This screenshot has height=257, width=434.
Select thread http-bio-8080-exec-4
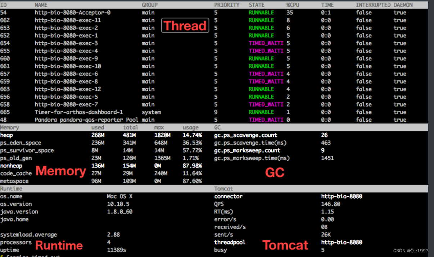66,51
